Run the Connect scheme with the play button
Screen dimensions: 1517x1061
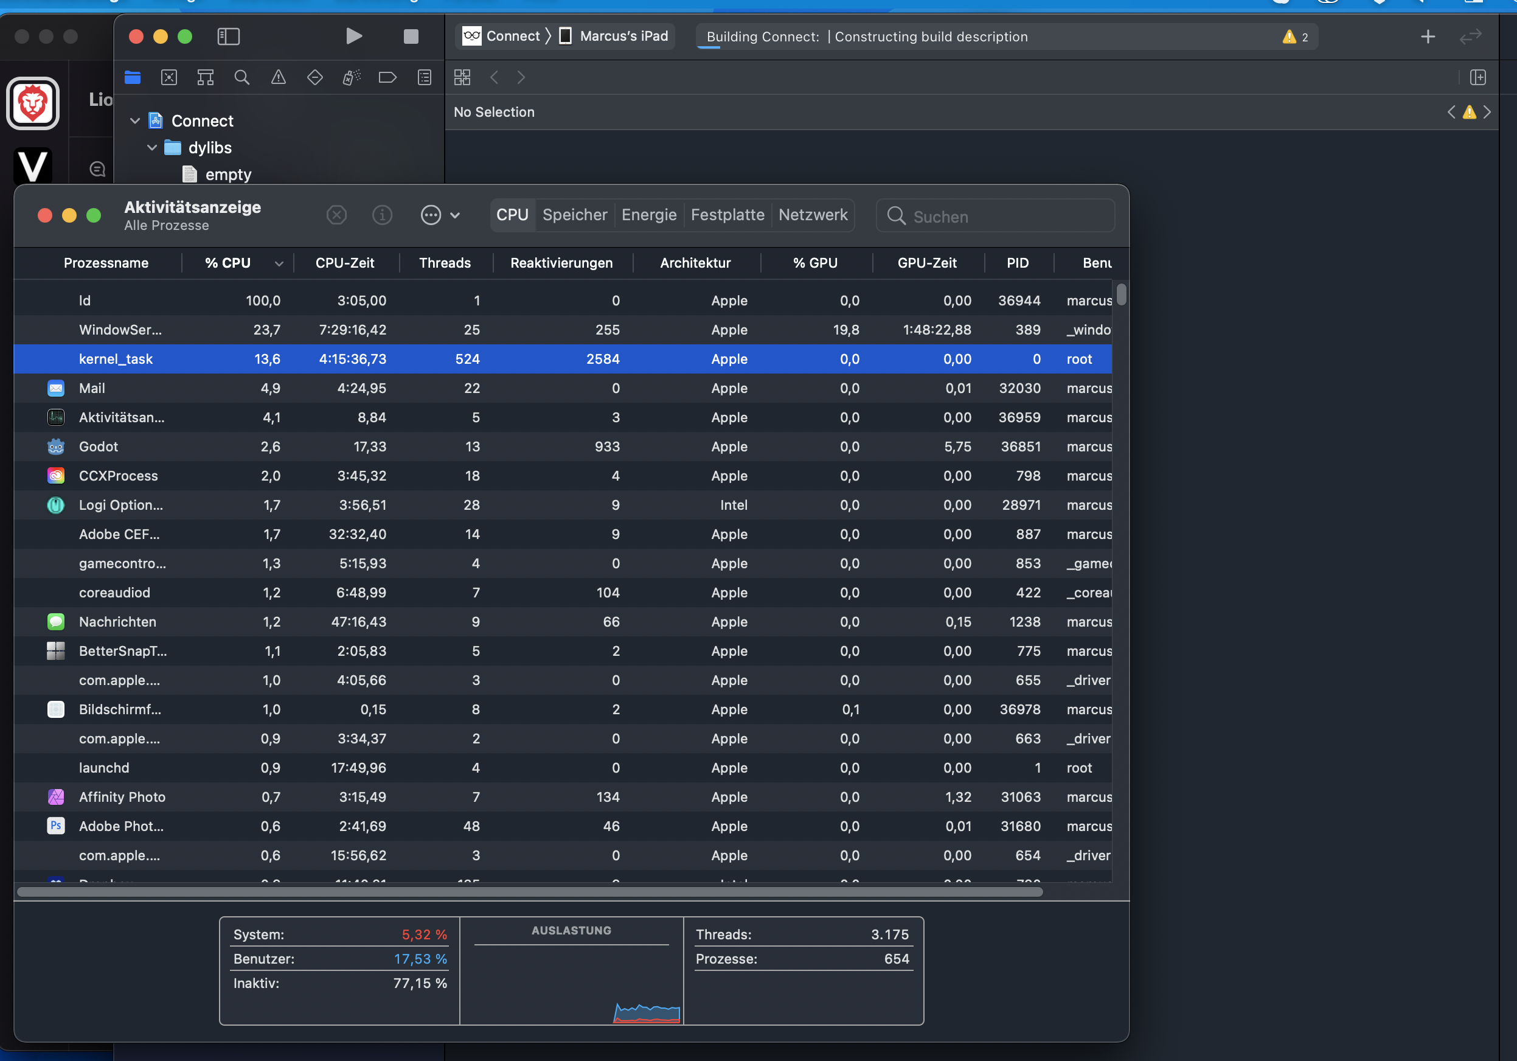click(x=354, y=37)
